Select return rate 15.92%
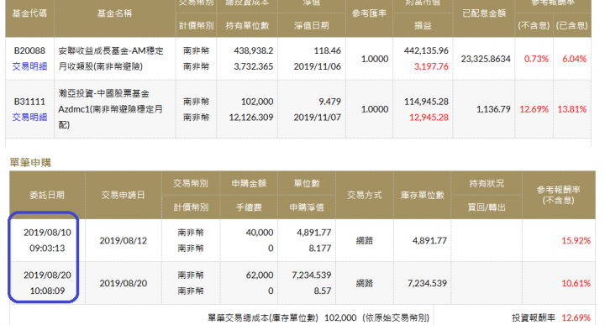The image size is (605, 325). click(576, 240)
